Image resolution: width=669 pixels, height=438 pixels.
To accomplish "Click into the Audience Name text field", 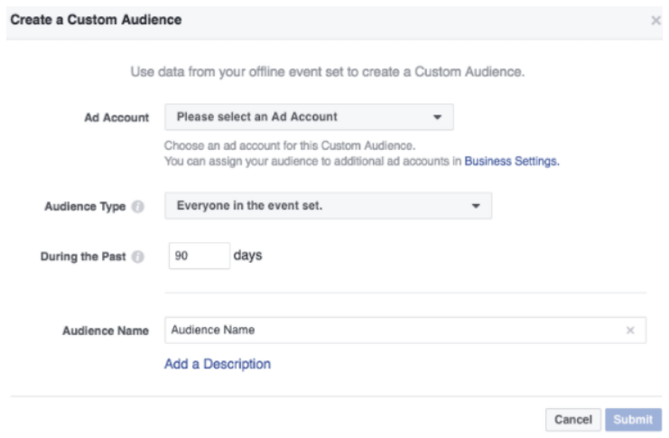I will [x=393, y=331].
